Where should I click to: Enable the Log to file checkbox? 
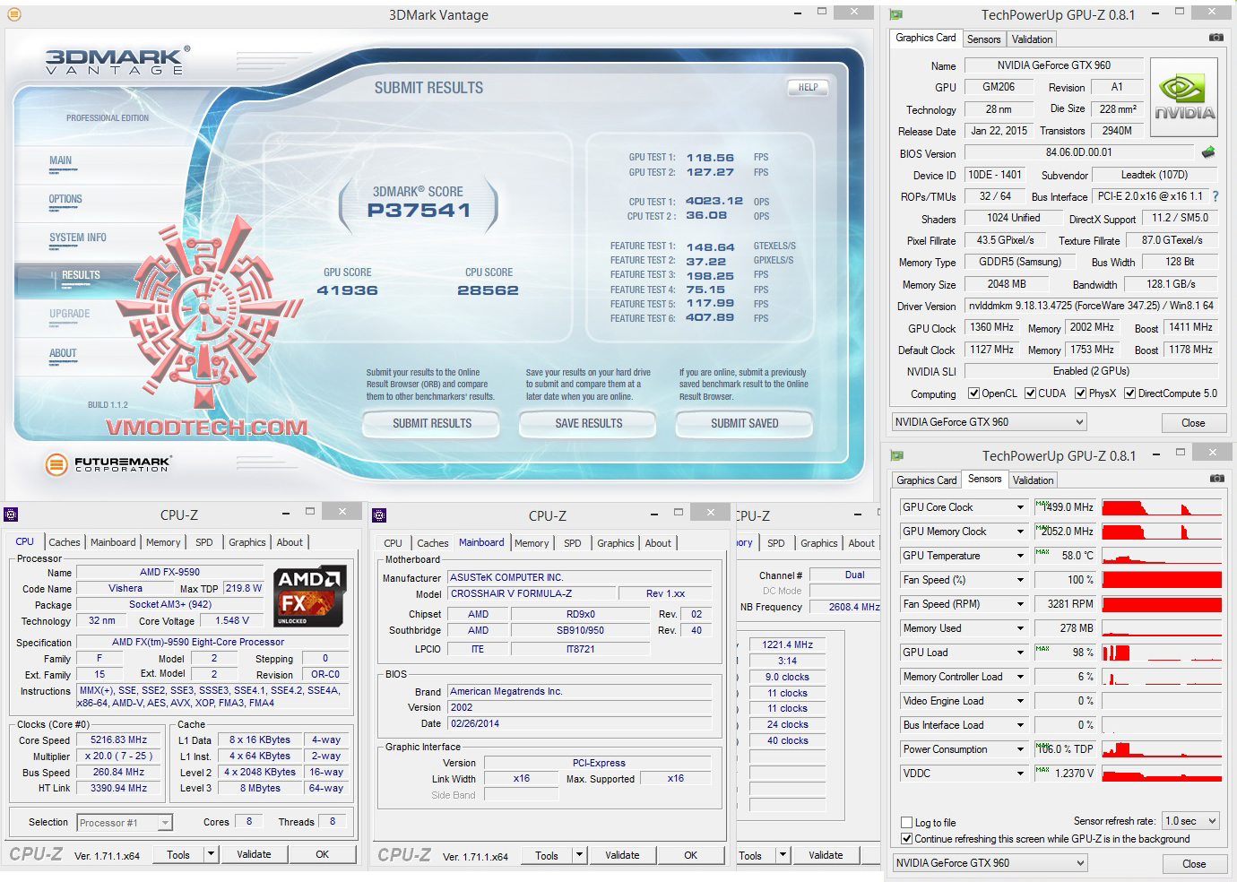(x=907, y=823)
